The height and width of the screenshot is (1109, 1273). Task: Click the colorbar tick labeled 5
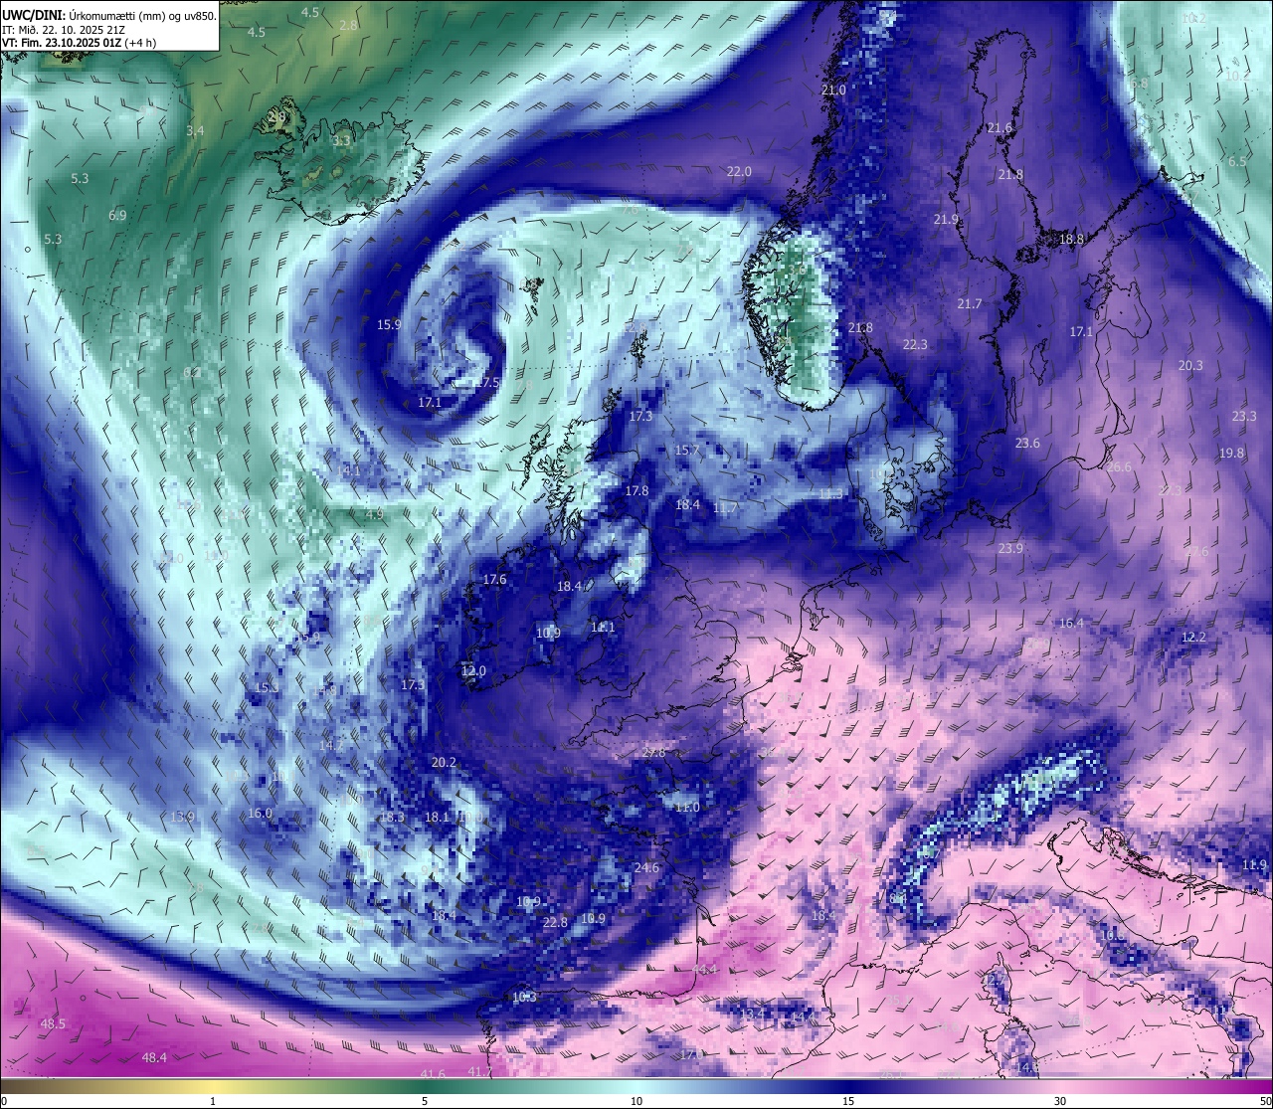click(x=425, y=1101)
